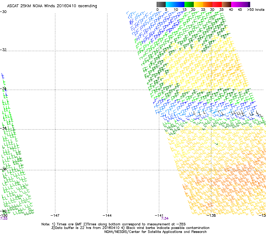Click the gray 0-5 knots legend segment

tap(161, 4)
